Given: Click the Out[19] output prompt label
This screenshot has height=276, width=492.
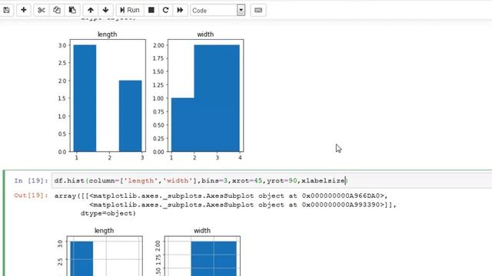Looking at the screenshot, I should click(x=31, y=195).
